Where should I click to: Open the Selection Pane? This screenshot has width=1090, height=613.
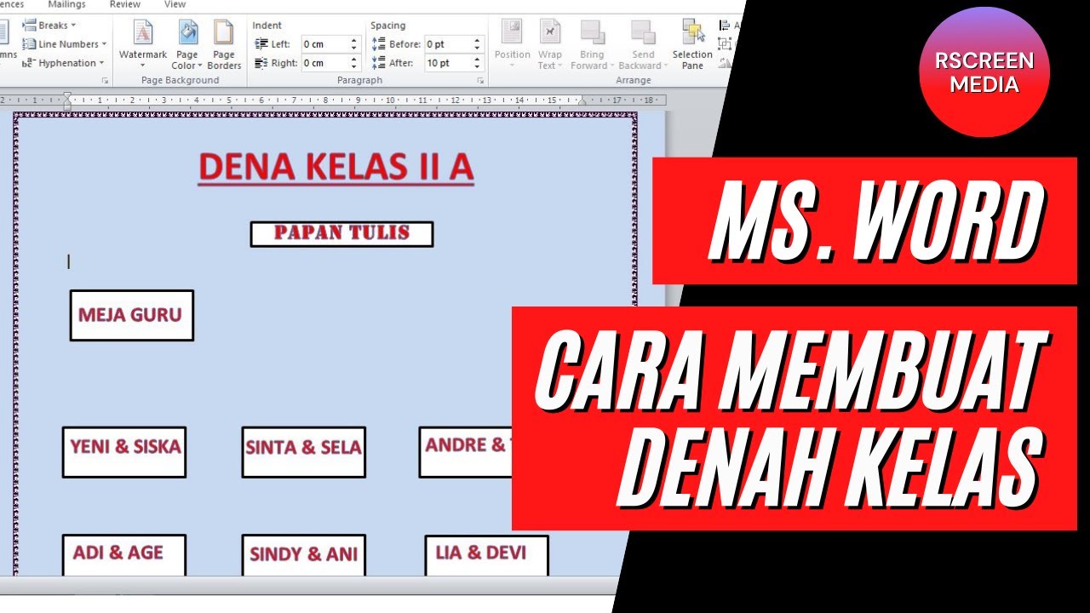[692, 45]
